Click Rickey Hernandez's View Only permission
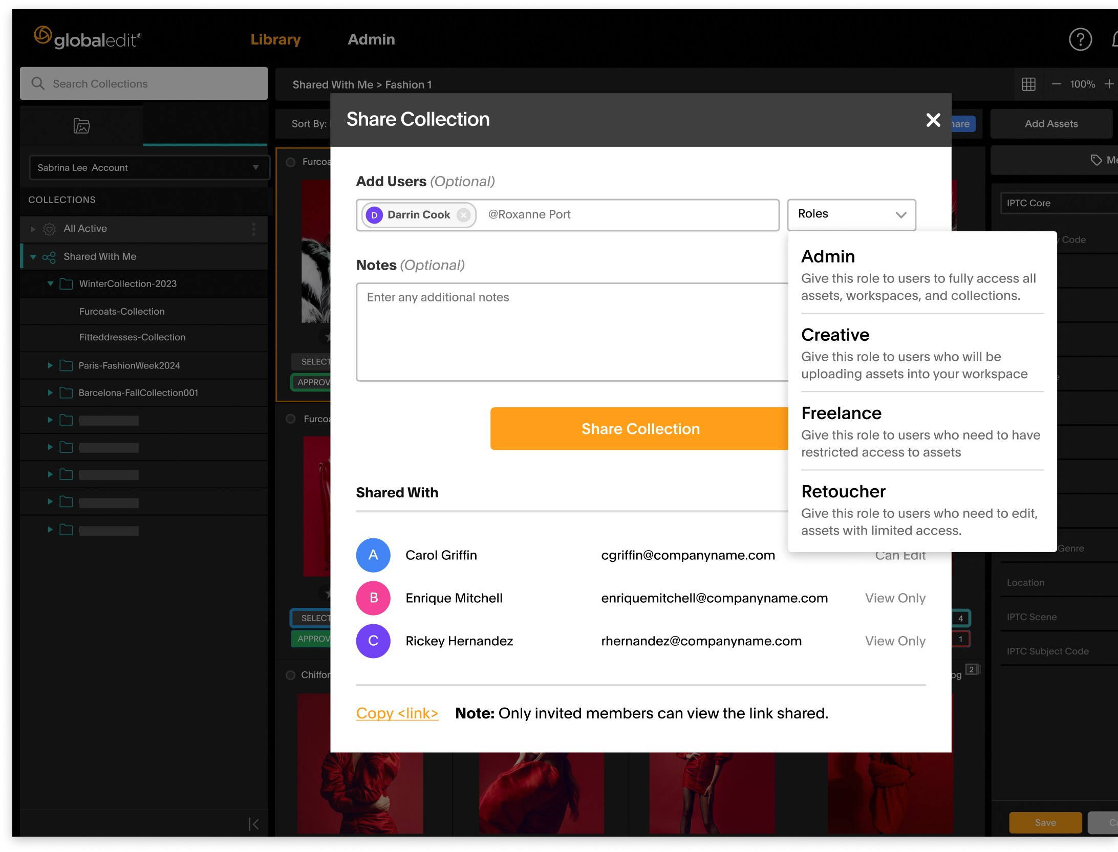The image size is (1118, 852). click(x=895, y=641)
